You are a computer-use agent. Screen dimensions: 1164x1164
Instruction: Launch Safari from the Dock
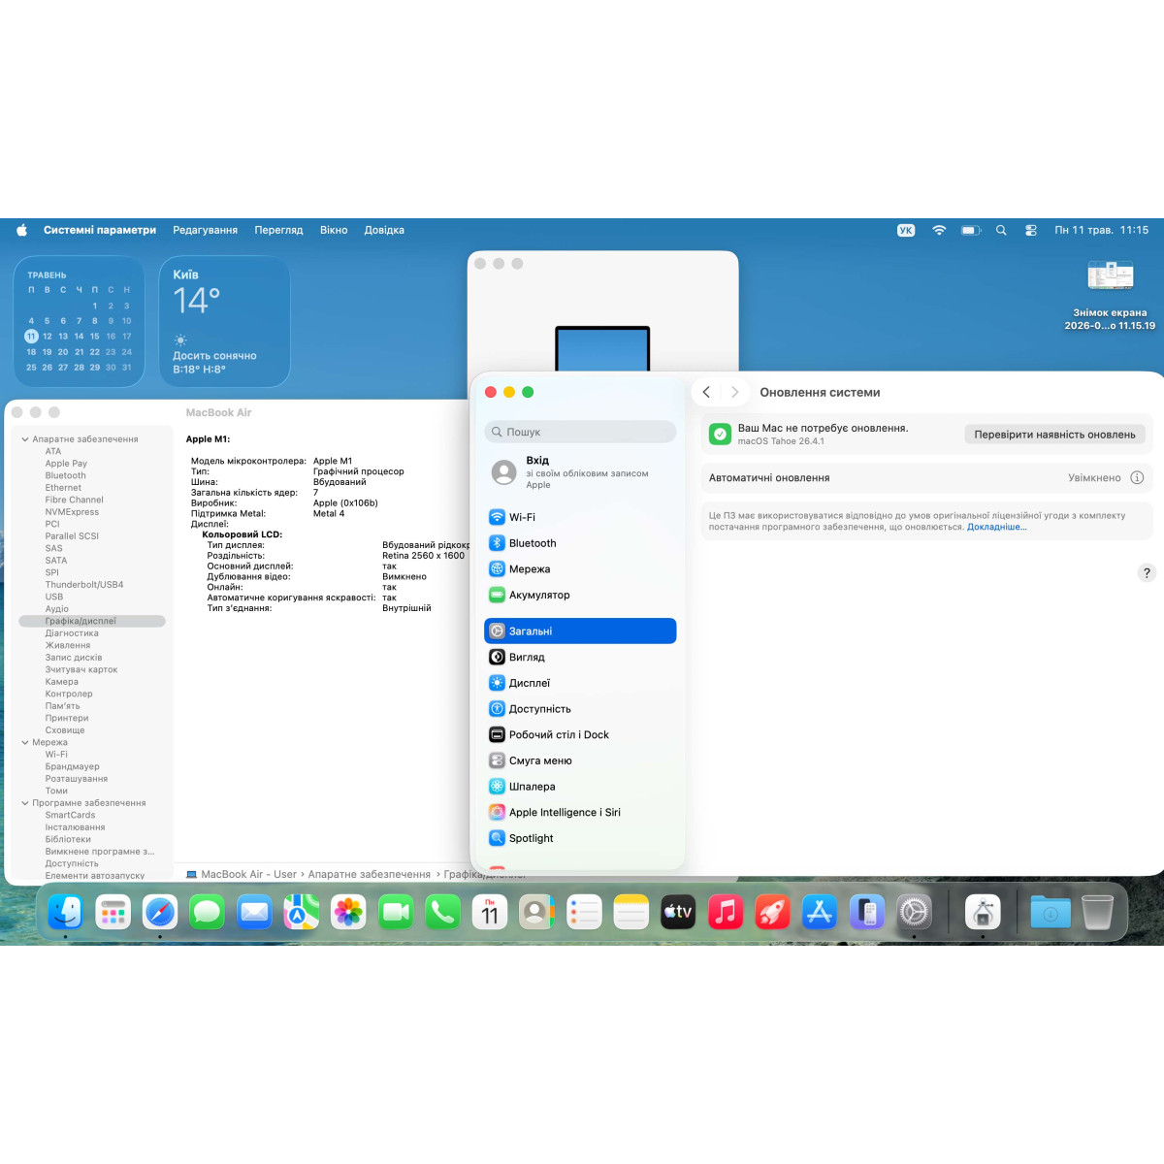160,912
